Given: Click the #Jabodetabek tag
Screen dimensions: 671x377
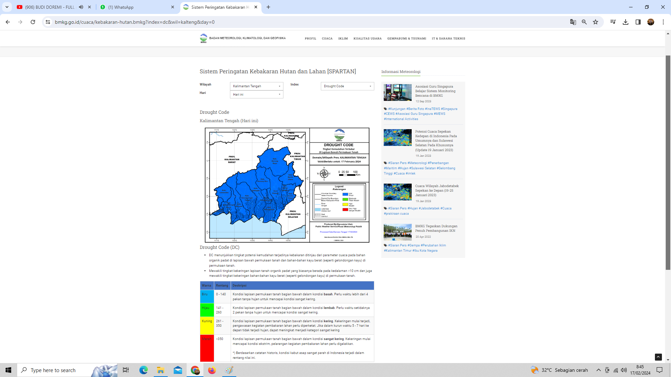Looking at the screenshot, I should click(429, 208).
